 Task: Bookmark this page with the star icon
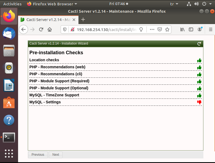[x=167, y=29]
